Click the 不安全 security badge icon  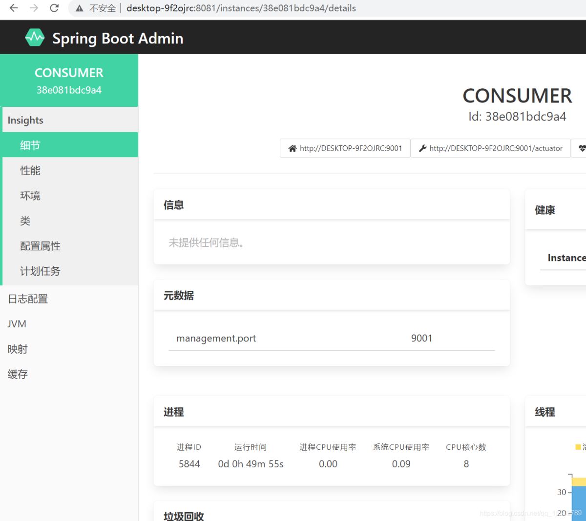tap(80, 8)
